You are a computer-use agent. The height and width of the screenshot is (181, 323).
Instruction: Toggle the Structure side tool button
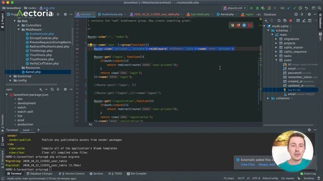pyautogui.click(x=3, y=159)
